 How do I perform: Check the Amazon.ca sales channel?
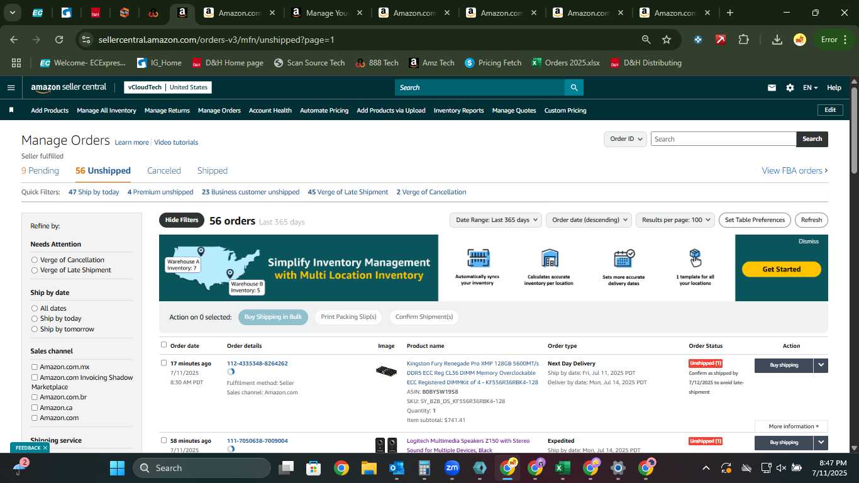click(35, 408)
